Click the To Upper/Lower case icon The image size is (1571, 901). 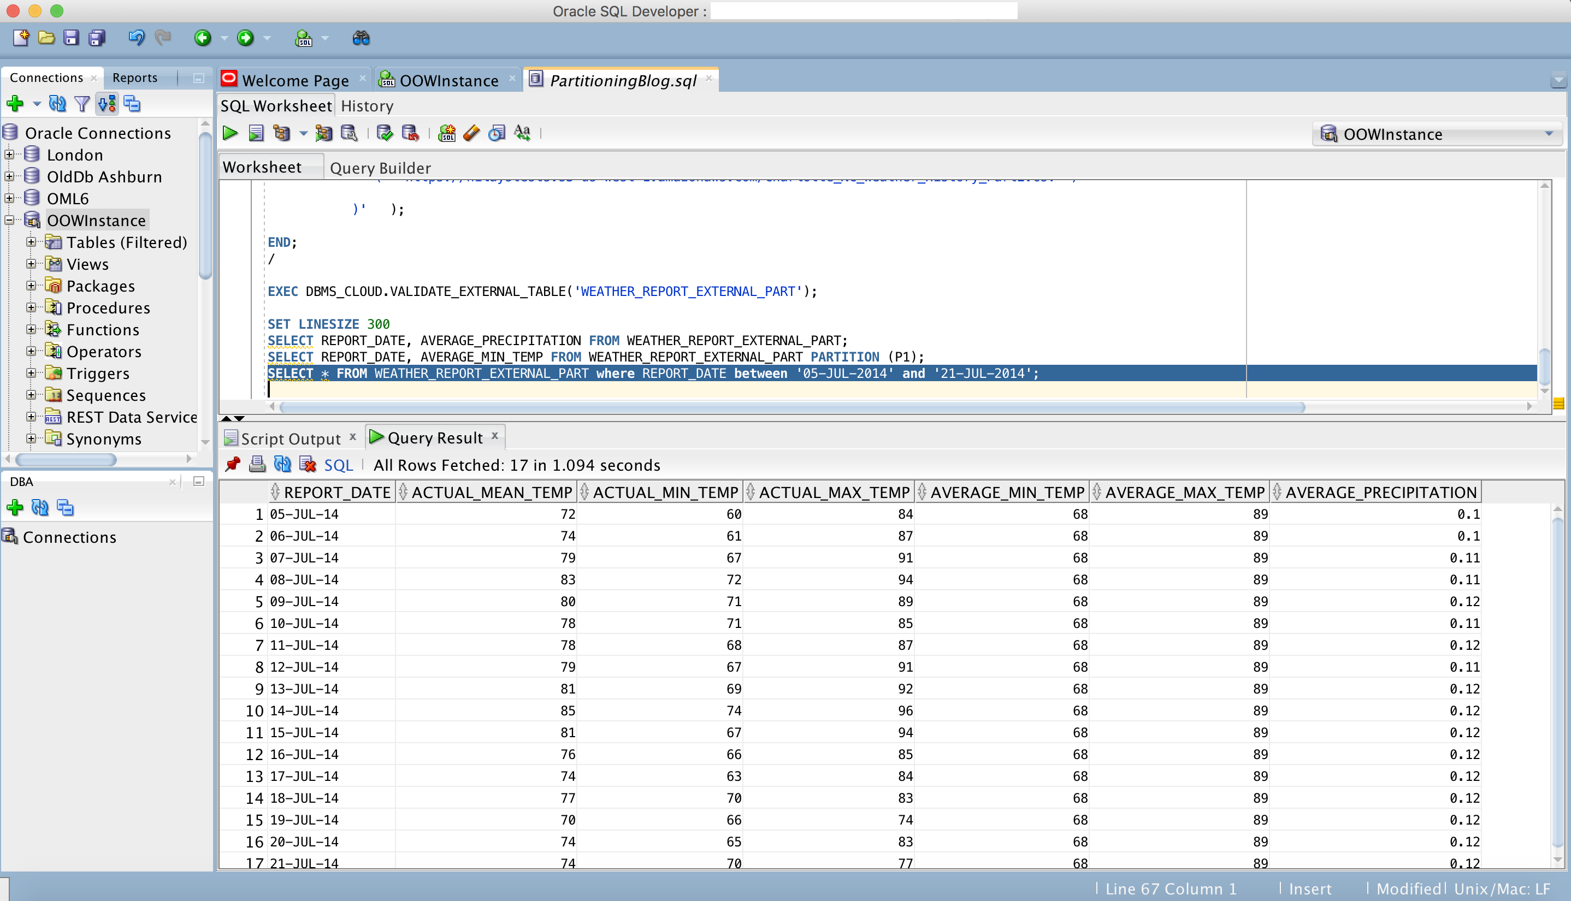(522, 133)
